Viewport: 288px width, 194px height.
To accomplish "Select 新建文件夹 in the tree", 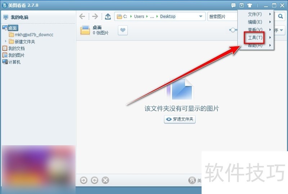I will tap(22, 41).
